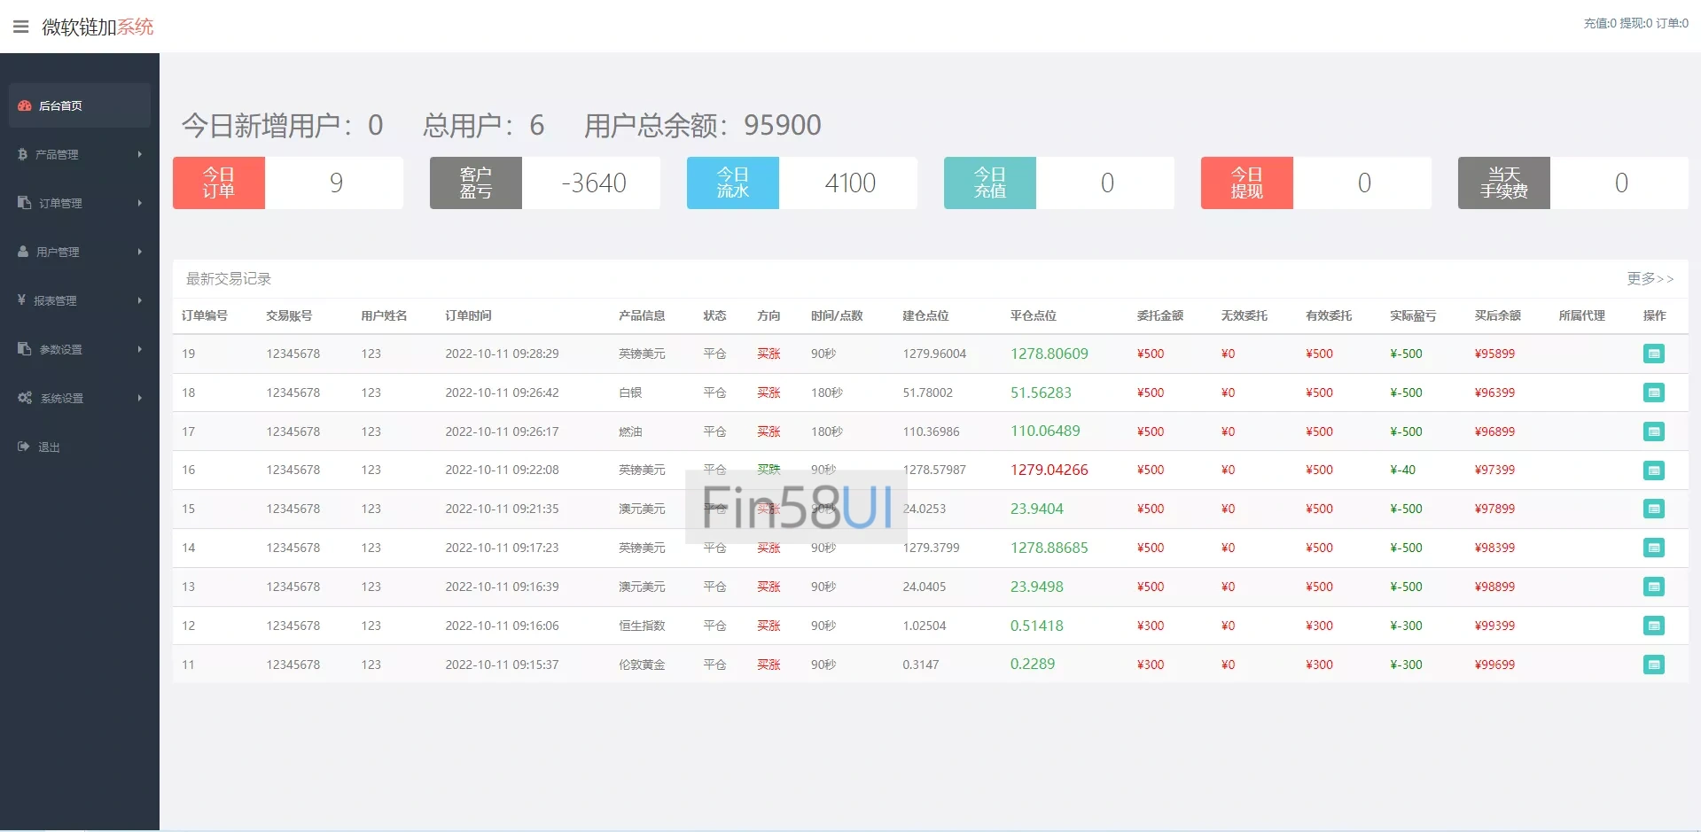This screenshot has width=1701, height=832.
Task: Open details icon for order 12
Action: tap(1653, 626)
